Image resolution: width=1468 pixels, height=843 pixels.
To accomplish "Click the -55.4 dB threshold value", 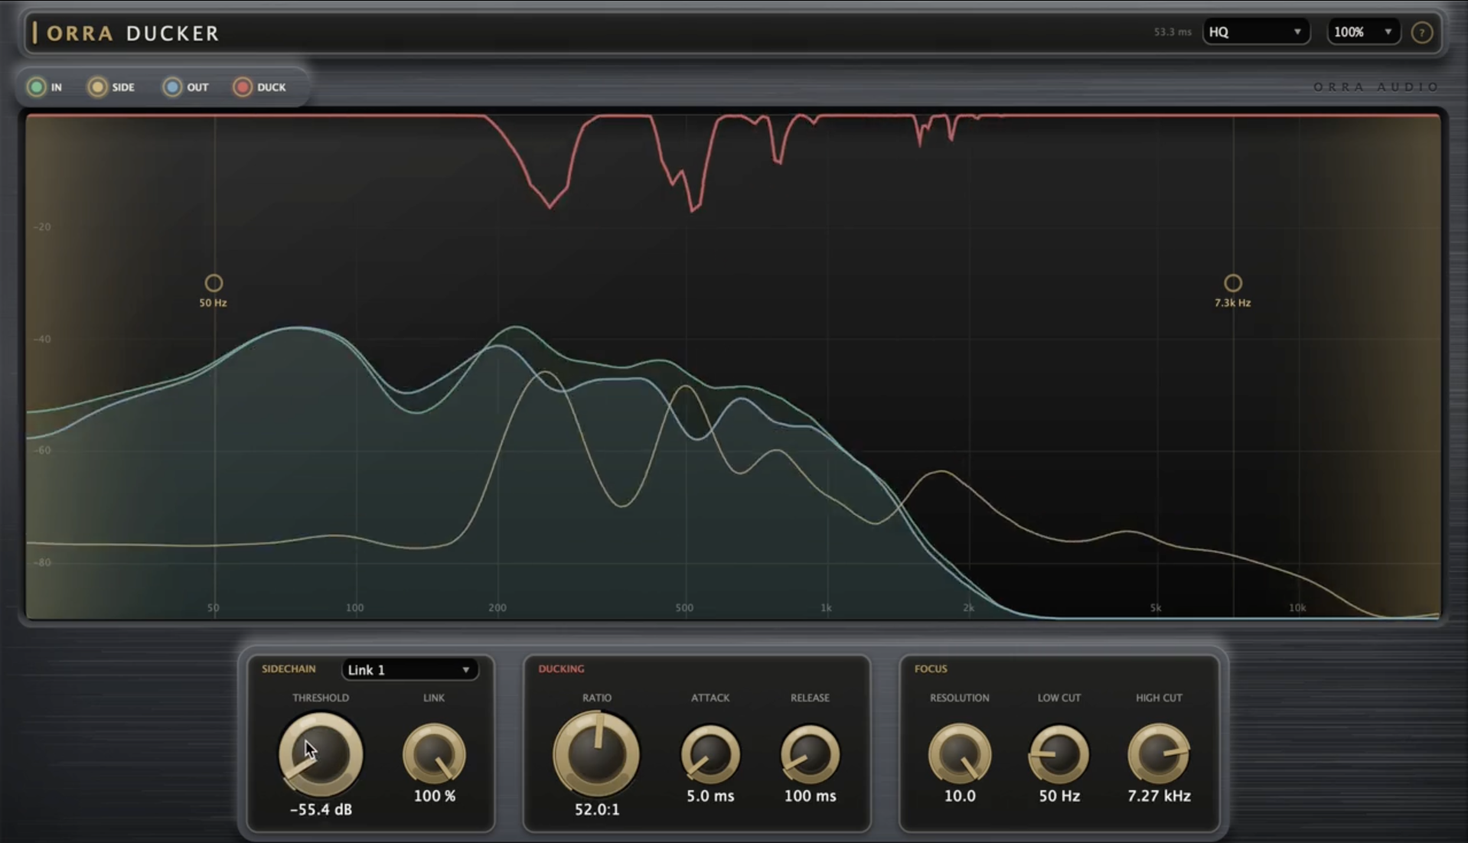I will point(321,809).
